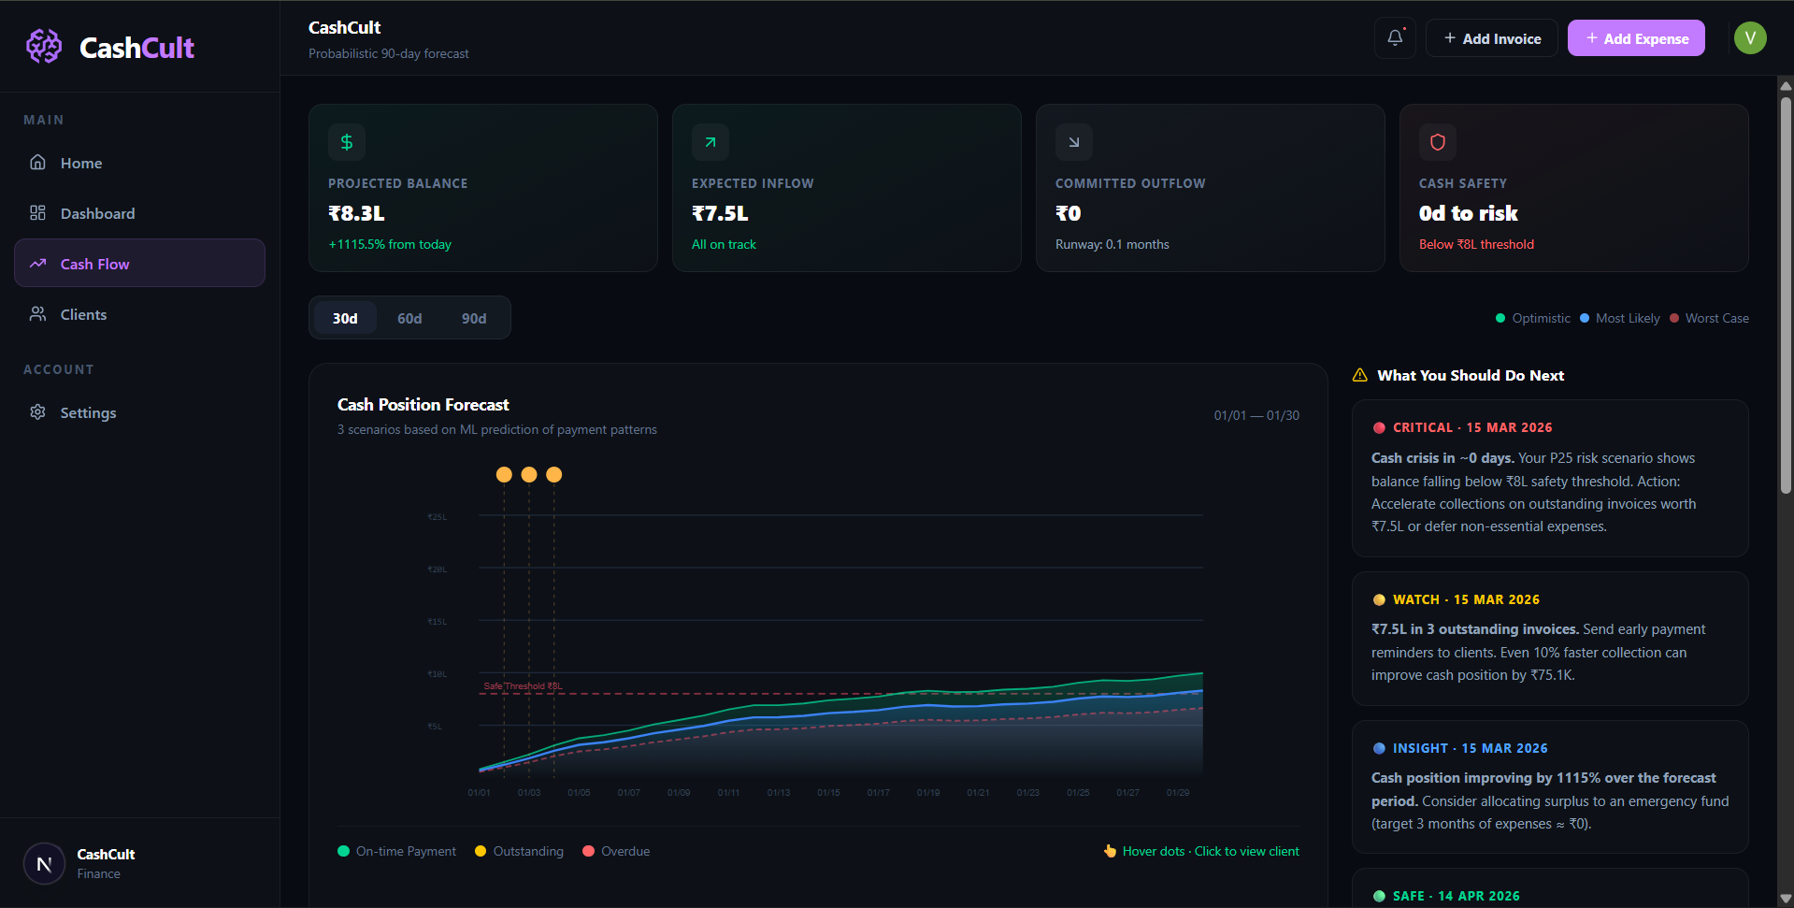Click the Safe Threshold ₹8L chart label
The width and height of the screenshot is (1794, 908).
523,685
